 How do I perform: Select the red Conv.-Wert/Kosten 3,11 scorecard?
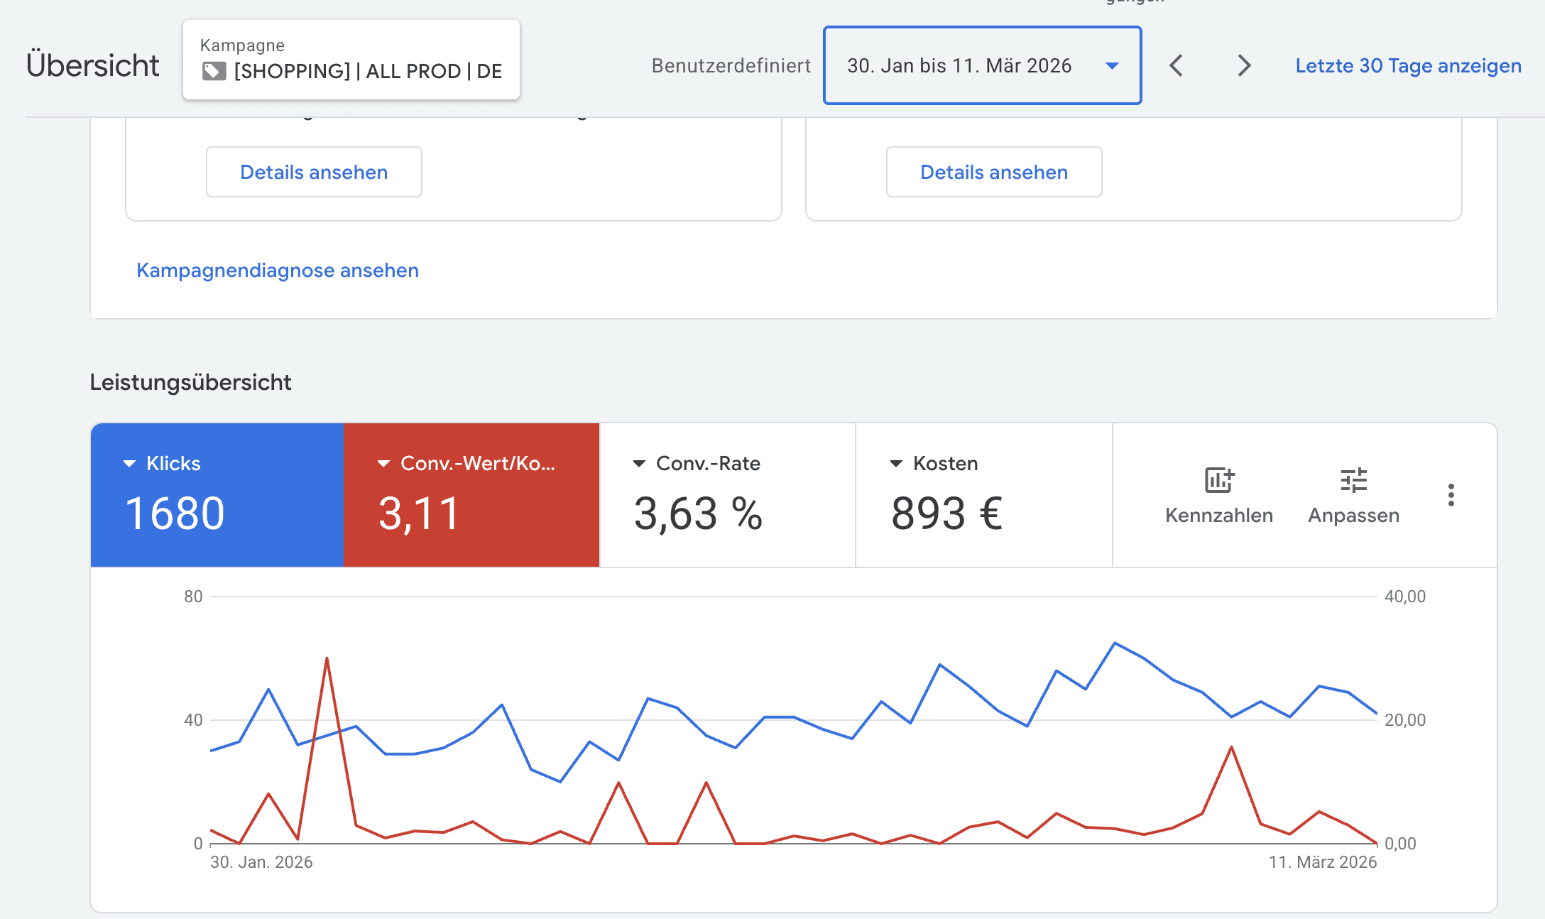pyautogui.click(x=471, y=511)
